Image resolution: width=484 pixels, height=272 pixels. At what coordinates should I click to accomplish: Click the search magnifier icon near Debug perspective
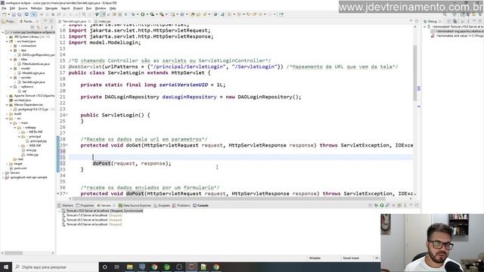click(445, 14)
